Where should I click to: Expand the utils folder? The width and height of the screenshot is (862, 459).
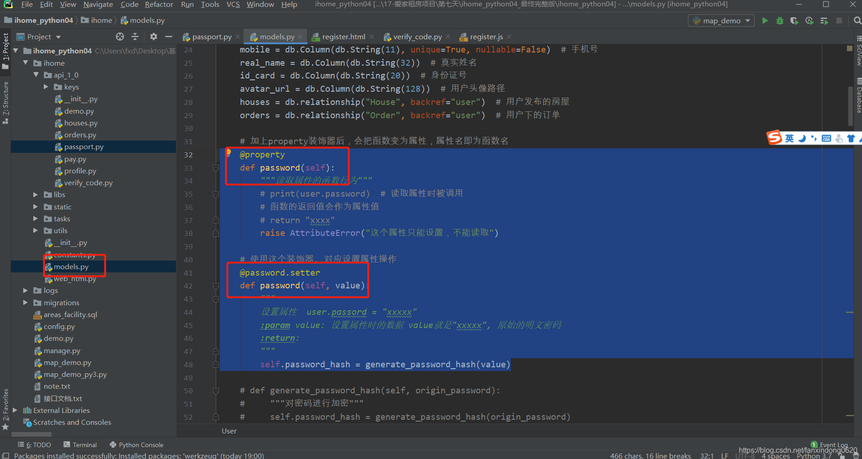click(36, 230)
